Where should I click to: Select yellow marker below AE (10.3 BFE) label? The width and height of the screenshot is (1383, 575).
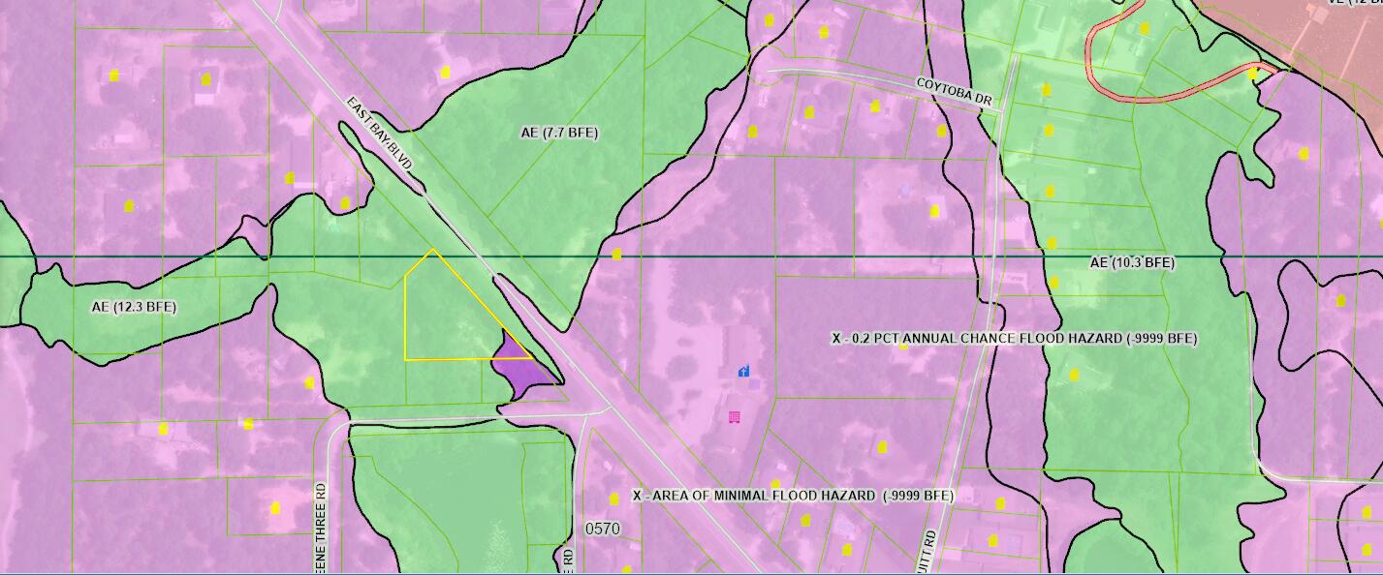(1053, 283)
